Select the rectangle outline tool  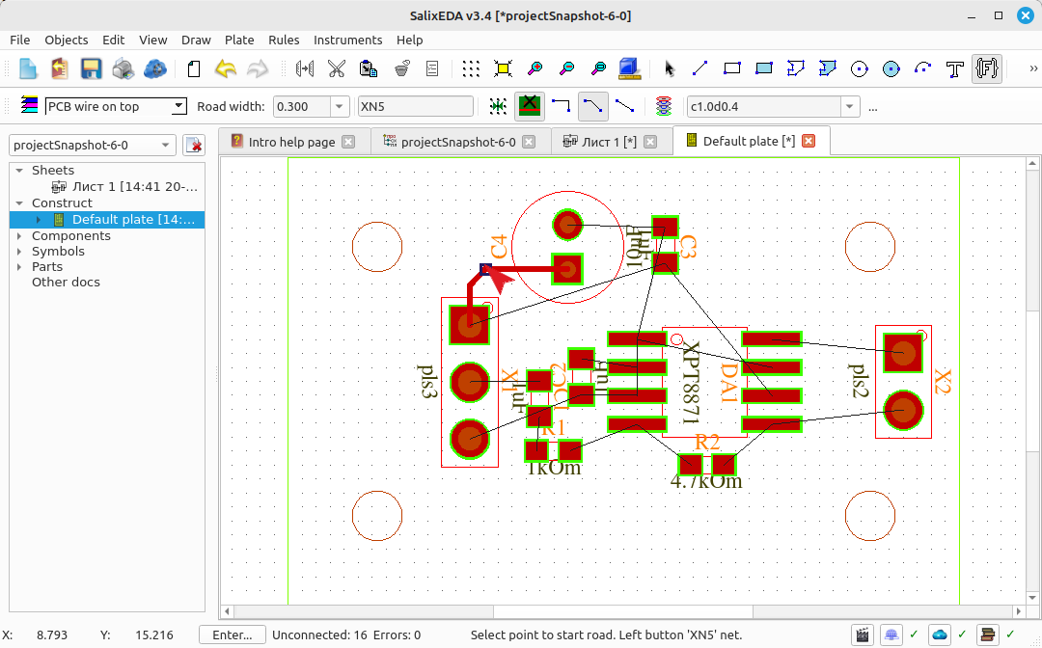(x=731, y=68)
